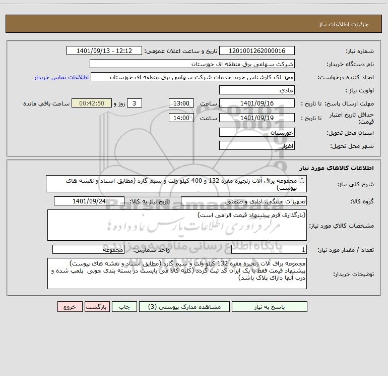Click the label نام دستگاه خریدار
The image size is (388, 376).
point(350,64)
